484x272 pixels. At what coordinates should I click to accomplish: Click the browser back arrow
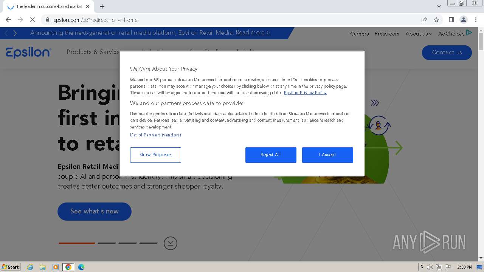[8, 20]
